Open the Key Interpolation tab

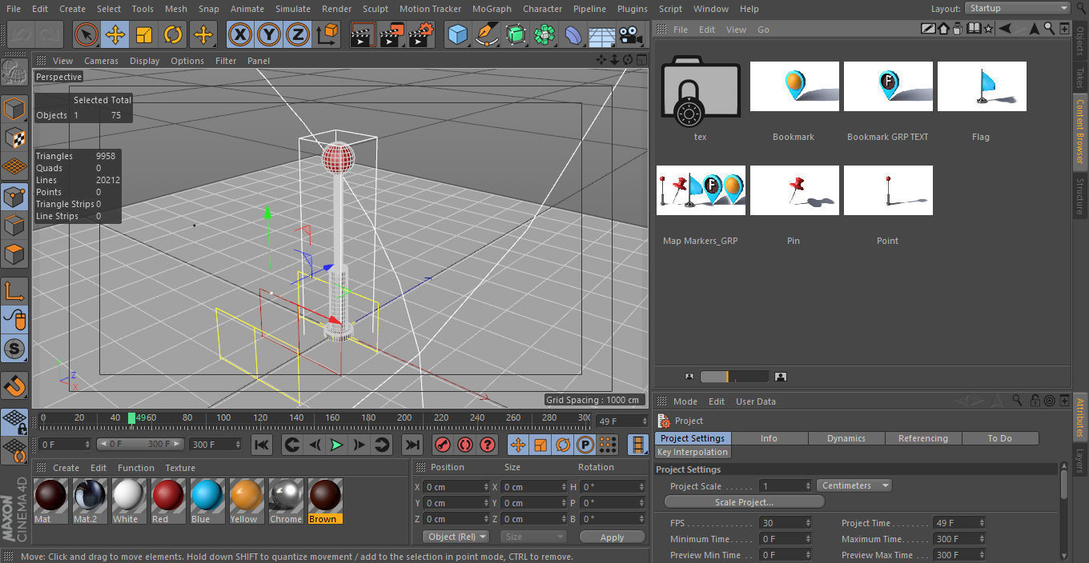tap(693, 452)
